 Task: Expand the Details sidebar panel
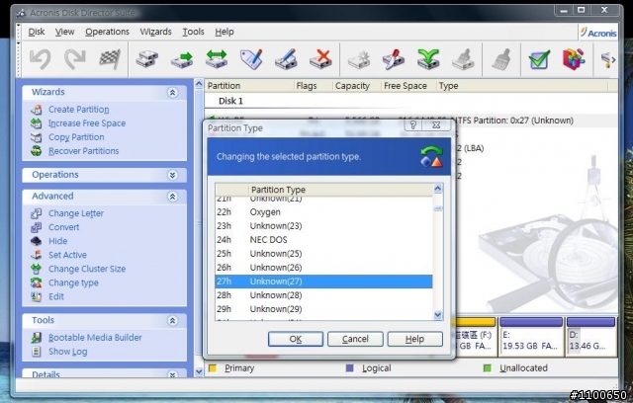point(172,374)
